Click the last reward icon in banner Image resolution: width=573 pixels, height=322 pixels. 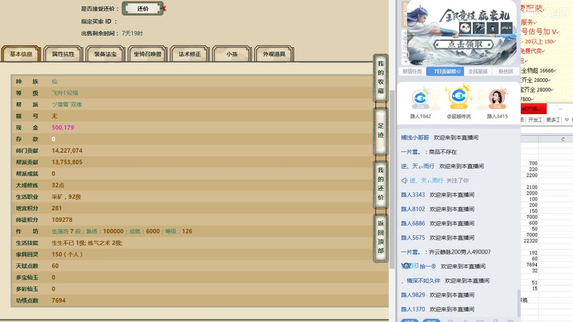pos(506,28)
